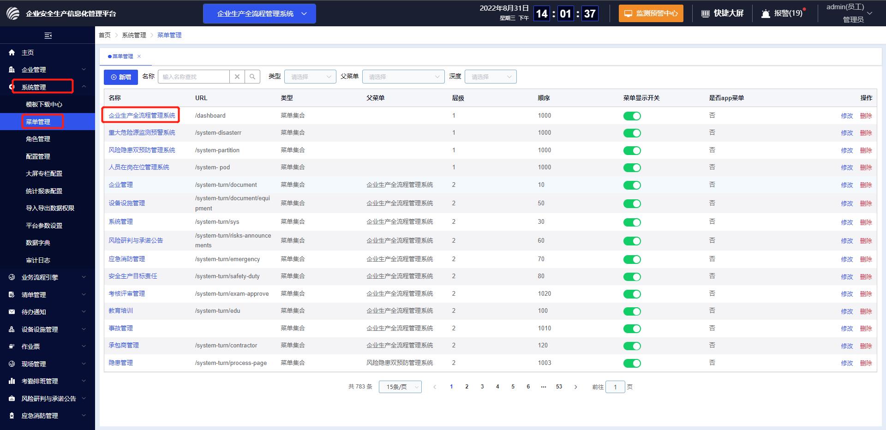The height and width of the screenshot is (430, 886).
Task: Open 大屏专栏配置 in sidebar
Action: [x=44, y=173]
